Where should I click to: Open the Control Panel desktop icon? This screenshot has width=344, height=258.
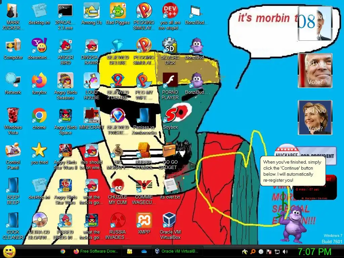tap(13, 156)
